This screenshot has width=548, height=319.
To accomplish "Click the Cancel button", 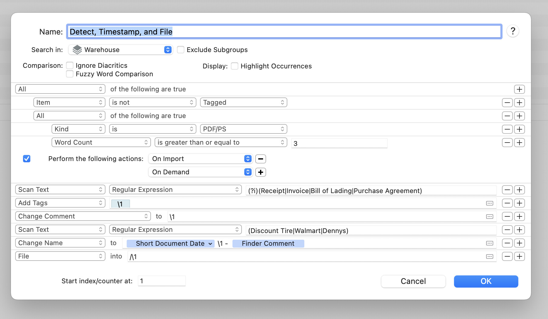I will coord(413,281).
